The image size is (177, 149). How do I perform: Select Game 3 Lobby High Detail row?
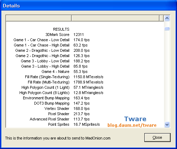[x=45, y=66]
